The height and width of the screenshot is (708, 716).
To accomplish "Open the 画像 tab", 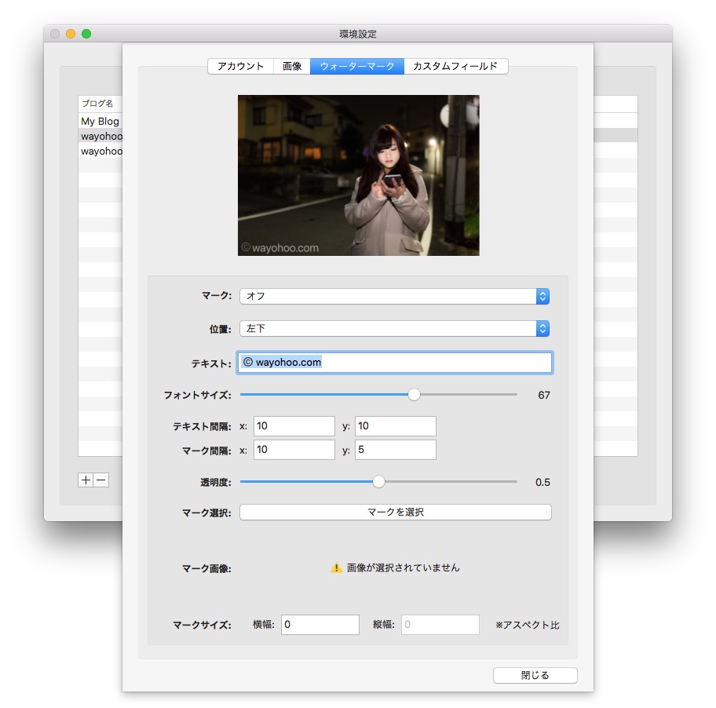I will (292, 66).
